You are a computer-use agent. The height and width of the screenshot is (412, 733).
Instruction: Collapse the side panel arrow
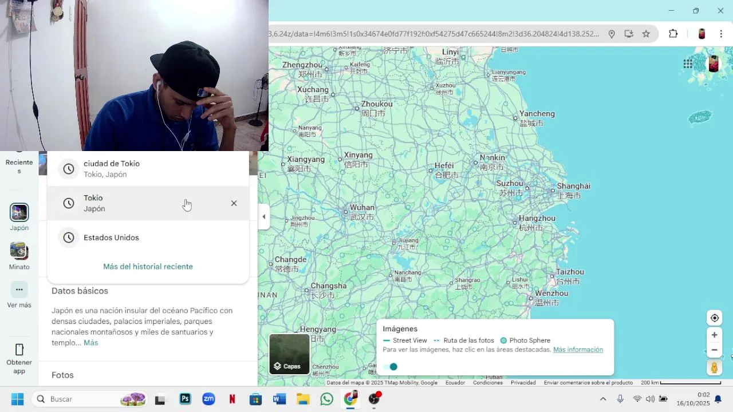[263, 216]
